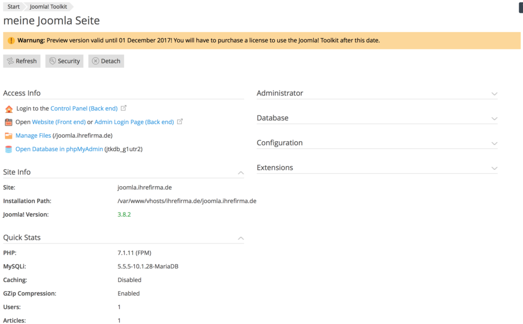
Task: Collapse the Quick Stats section
Action: pyautogui.click(x=241, y=238)
